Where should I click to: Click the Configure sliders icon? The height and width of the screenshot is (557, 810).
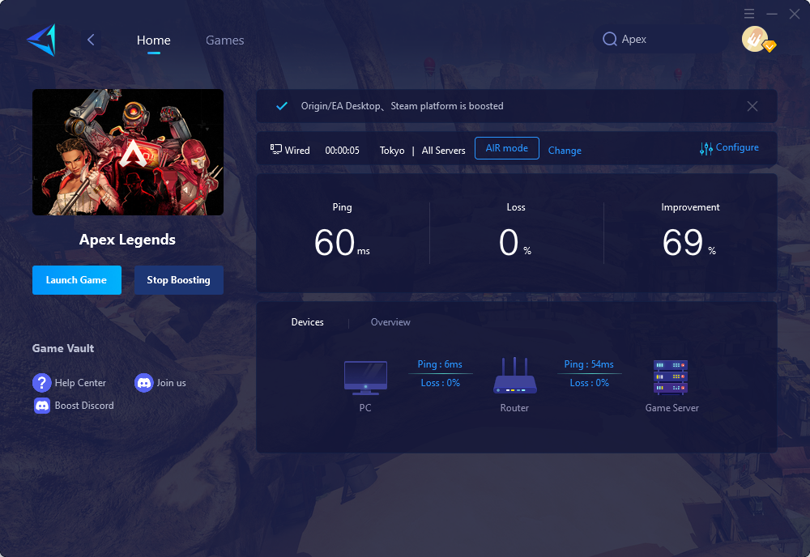706,149
